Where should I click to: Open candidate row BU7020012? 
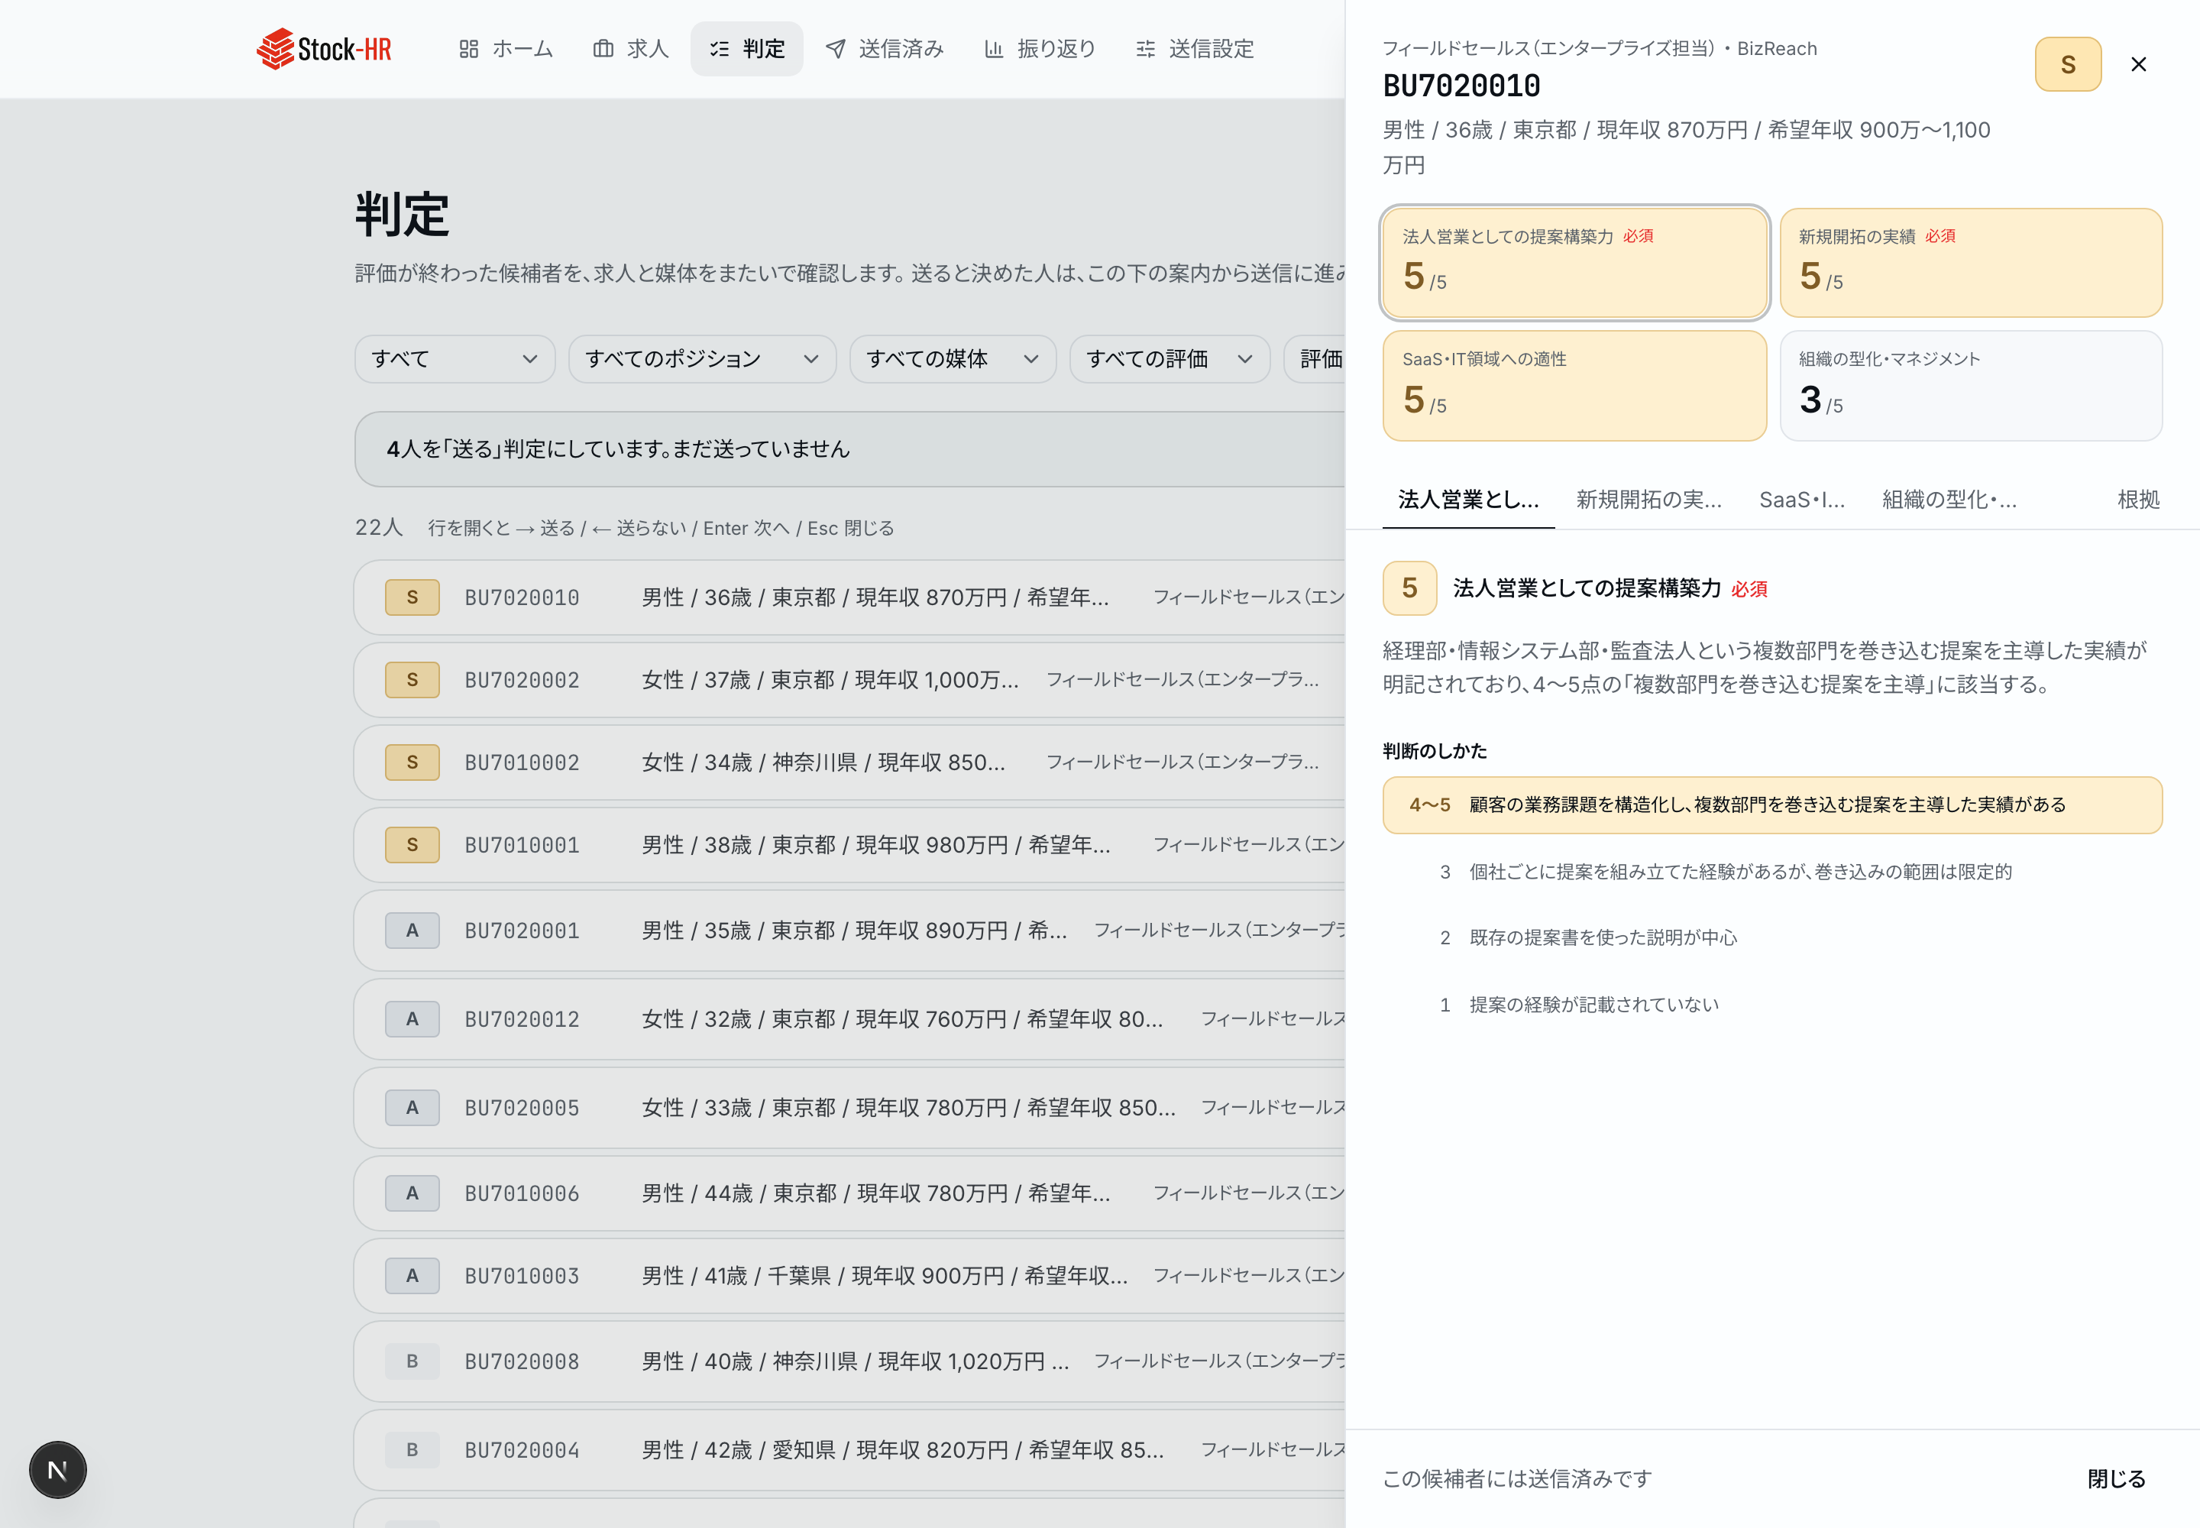coord(850,1018)
